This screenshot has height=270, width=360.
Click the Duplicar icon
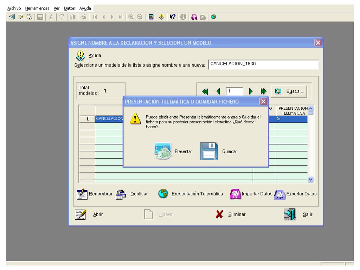click(121, 194)
